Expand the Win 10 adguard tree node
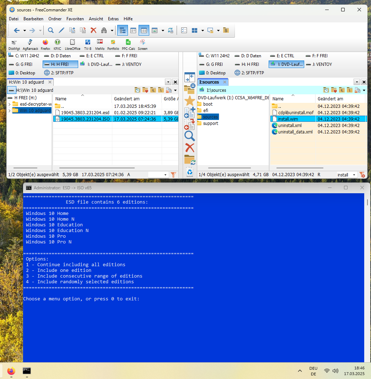 click(x=9, y=111)
